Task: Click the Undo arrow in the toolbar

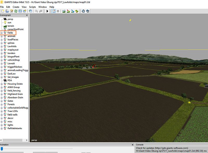Action: 36,11
